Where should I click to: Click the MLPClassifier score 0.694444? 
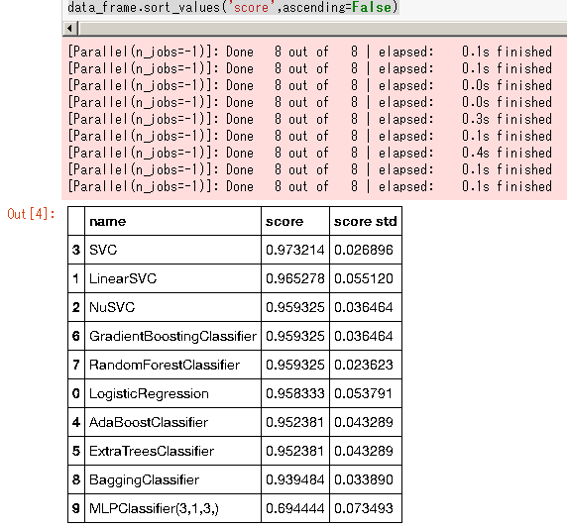click(x=295, y=508)
